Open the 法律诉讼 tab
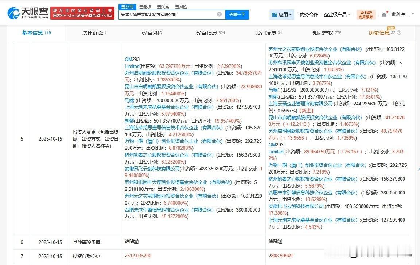The image size is (420, 265). pos(92,32)
